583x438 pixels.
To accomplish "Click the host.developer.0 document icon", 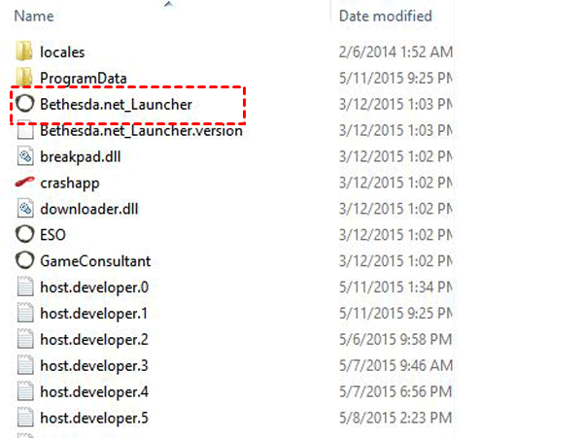I will pos(25,286).
